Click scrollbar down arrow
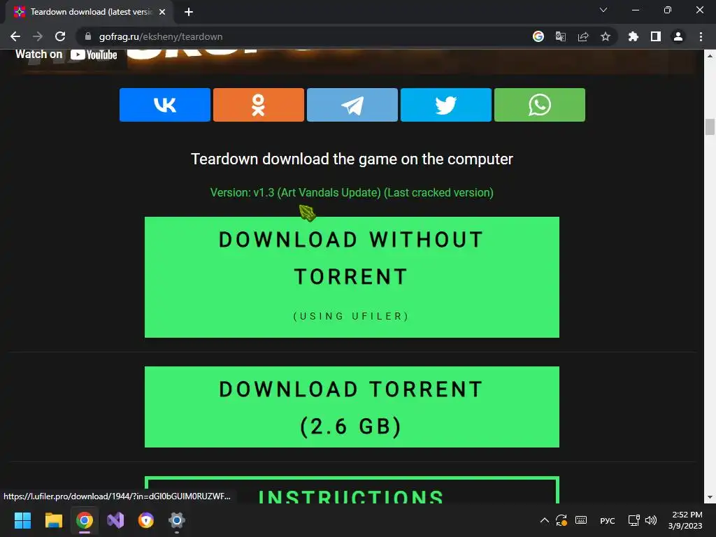Viewport: 716px width, 537px height. pyautogui.click(x=710, y=497)
